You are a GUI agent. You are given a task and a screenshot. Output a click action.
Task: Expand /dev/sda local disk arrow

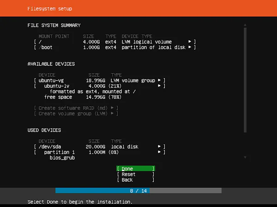click(159, 146)
